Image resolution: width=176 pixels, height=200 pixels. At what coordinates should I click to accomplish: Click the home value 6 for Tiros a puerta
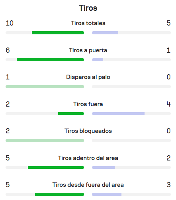8,50
